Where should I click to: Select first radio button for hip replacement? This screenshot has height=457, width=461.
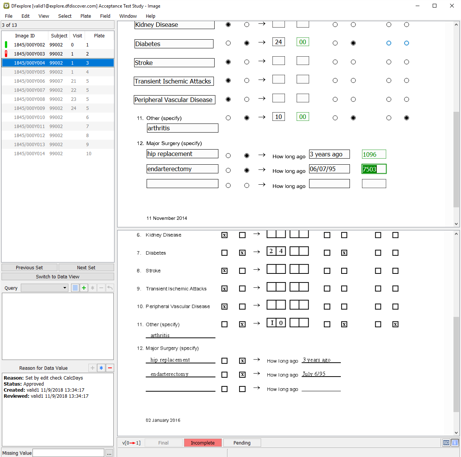[228, 156]
